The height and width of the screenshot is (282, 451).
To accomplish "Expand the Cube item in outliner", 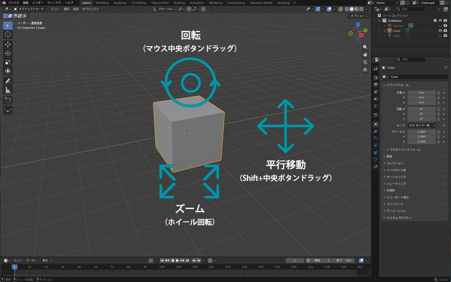I will pyautogui.click(x=384, y=31).
